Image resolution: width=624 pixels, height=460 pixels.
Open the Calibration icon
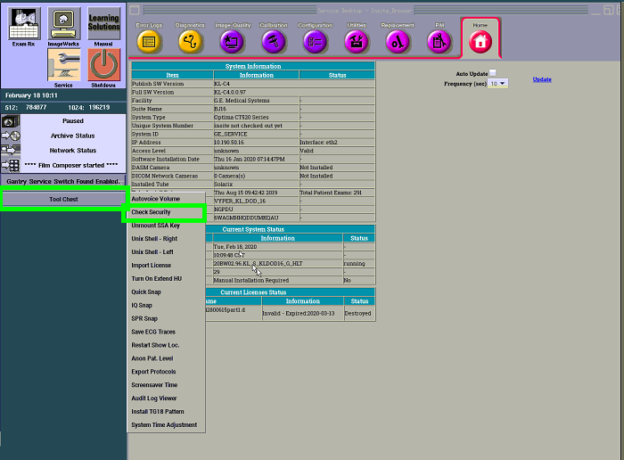coord(274,40)
